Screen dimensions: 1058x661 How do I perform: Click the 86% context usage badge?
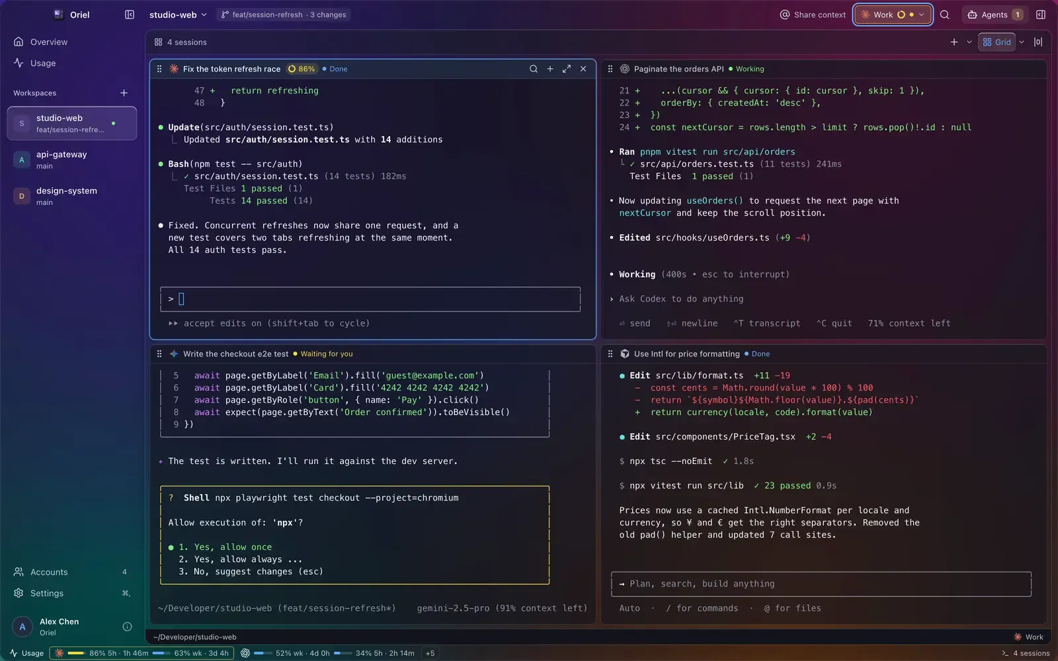(x=302, y=69)
